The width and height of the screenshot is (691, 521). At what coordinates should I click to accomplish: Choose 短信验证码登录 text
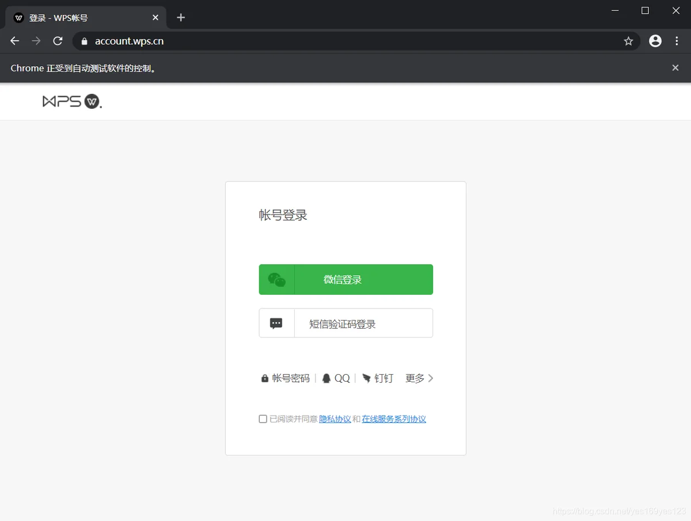pyautogui.click(x=343, y=324)
